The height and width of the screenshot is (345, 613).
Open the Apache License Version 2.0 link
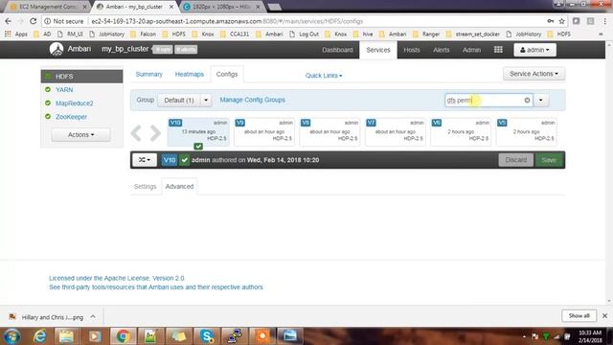(x=117, y=278)
